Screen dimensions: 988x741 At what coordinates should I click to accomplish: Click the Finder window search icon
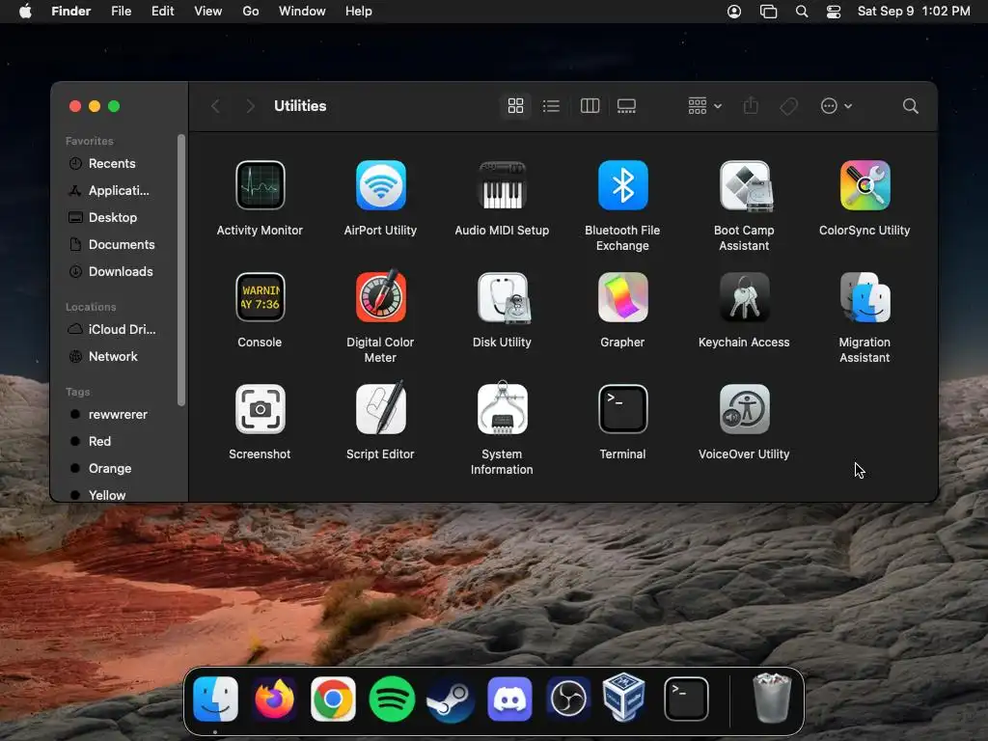(x=910, y=106)
